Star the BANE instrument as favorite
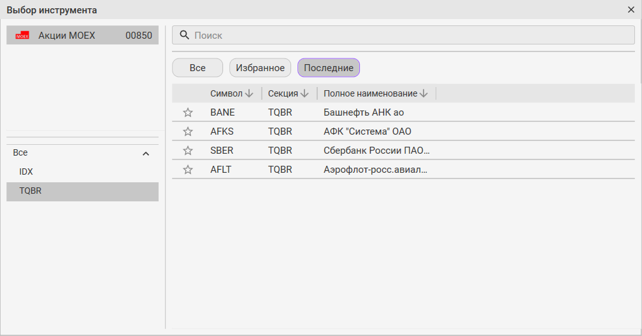 [x=188, y=112]
